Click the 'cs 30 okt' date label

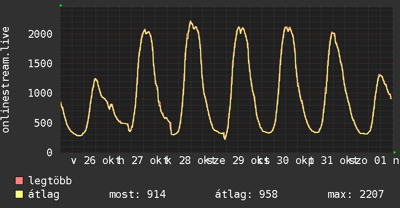click(x=286, y=161)
